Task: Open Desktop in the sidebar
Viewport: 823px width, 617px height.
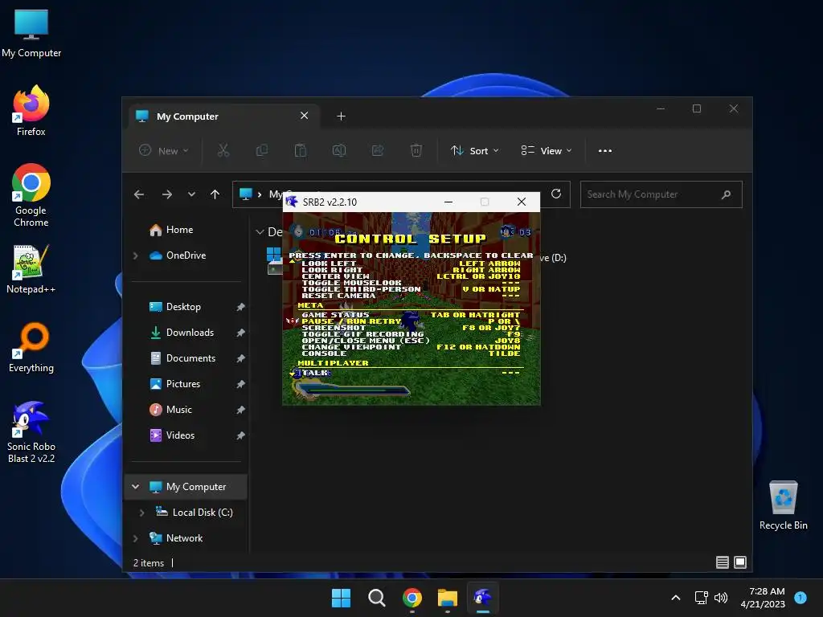Action: (x=175, y=307)
